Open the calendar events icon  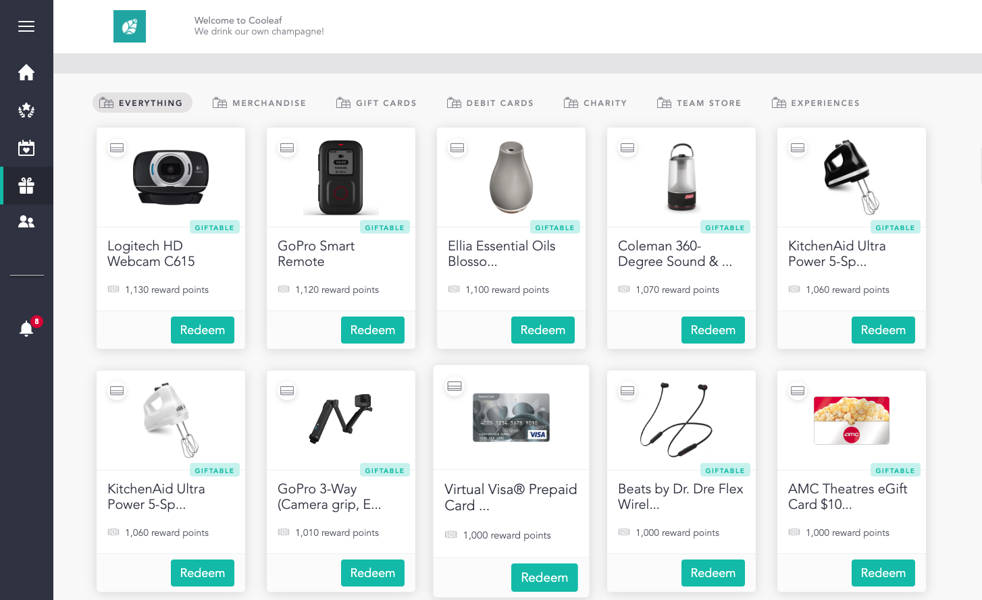[26, 148]
